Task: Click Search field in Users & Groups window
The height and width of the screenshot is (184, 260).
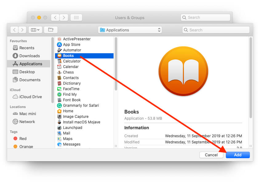Action: [x=206, y=18]
